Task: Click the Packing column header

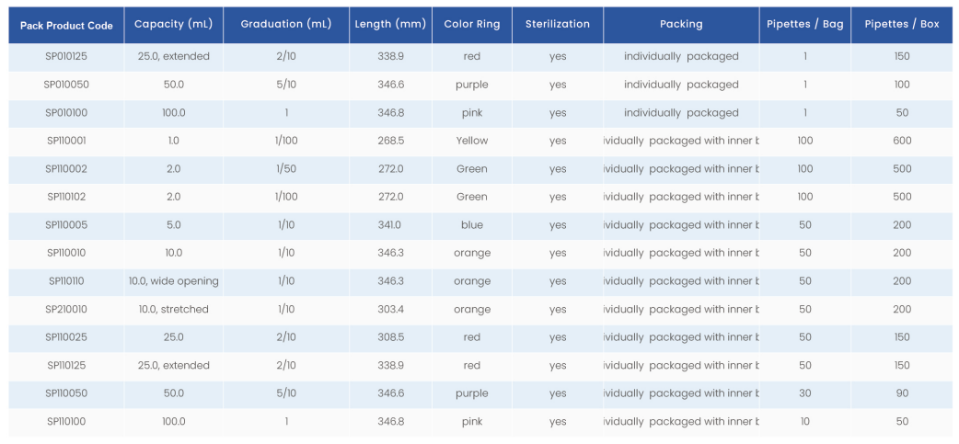Action: pyautogui.click(x=681, y=24)
